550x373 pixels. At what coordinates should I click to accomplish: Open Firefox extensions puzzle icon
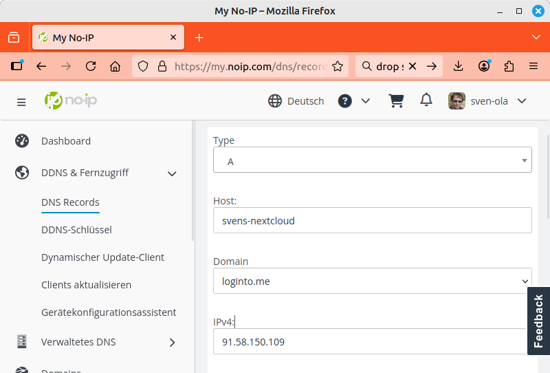[x=509, y=66]
